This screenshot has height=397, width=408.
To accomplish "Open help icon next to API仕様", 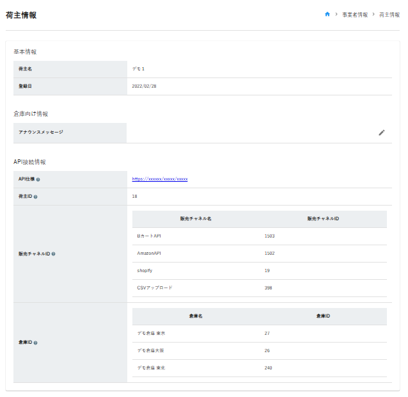I will 38,180.
